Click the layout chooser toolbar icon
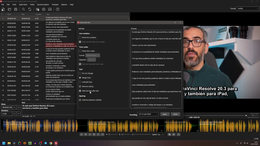Viewport: 260px width, 146px height. point(50,9)
